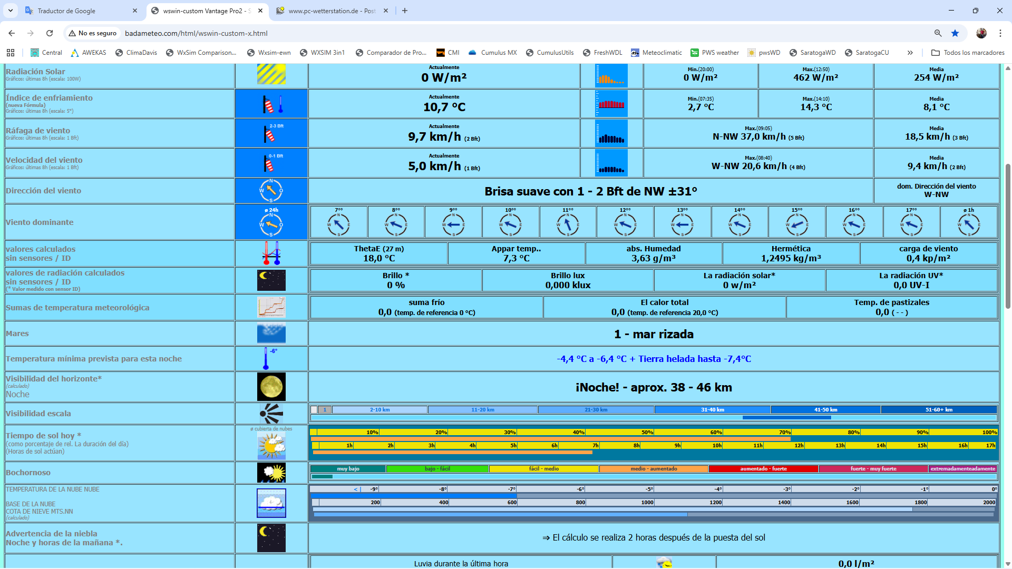Click the solar radiation 8h mini graph
This screenshot has width=1012, height=569.
(611, 75)
